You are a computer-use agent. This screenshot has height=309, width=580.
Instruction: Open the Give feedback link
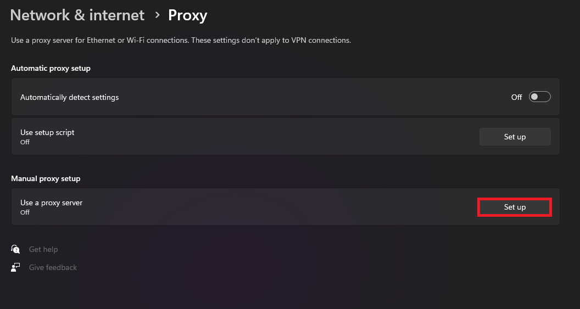(53, 267)
